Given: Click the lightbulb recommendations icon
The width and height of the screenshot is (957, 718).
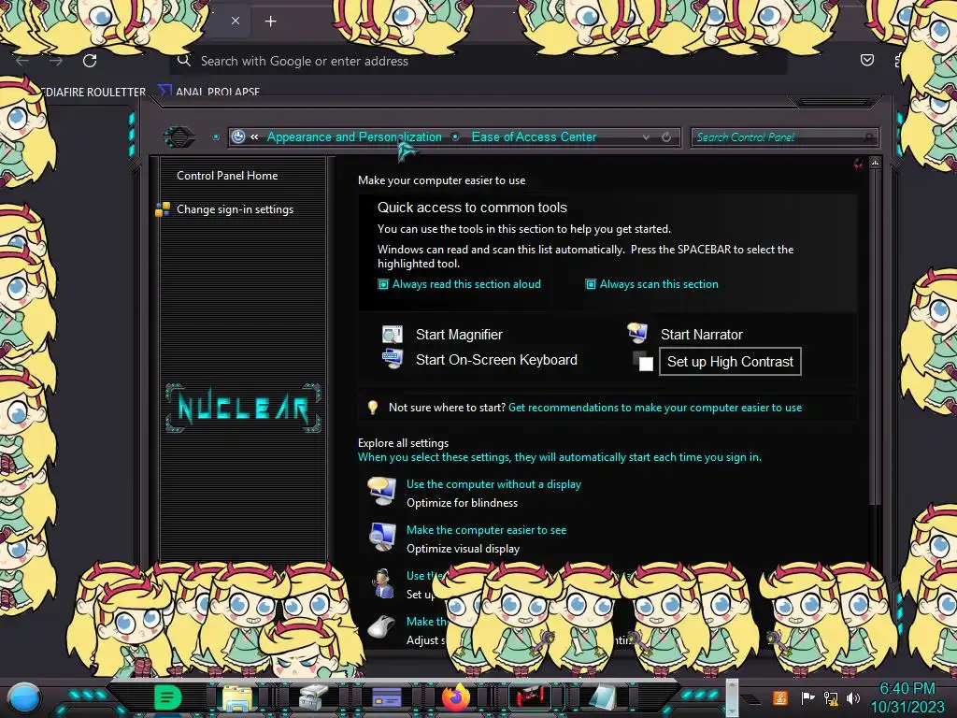Looking at the screenshot, I should coord(372,408).
